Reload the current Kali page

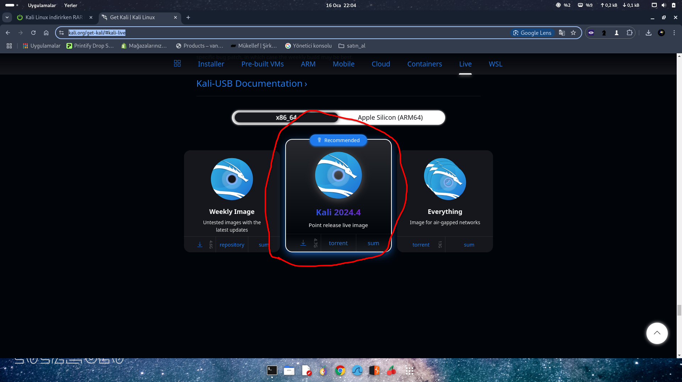coord(33,33)
